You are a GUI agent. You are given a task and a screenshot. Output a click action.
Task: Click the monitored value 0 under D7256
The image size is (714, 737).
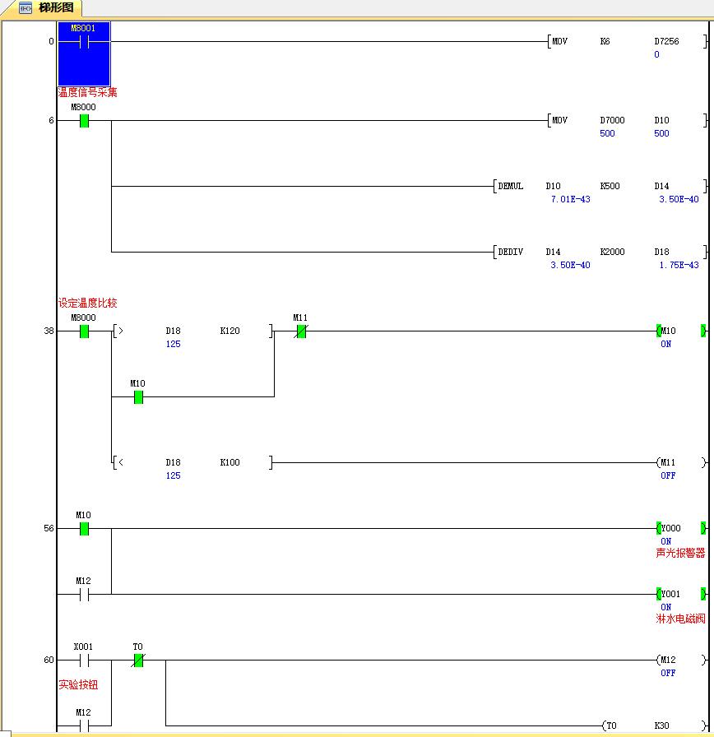point(656,54)
